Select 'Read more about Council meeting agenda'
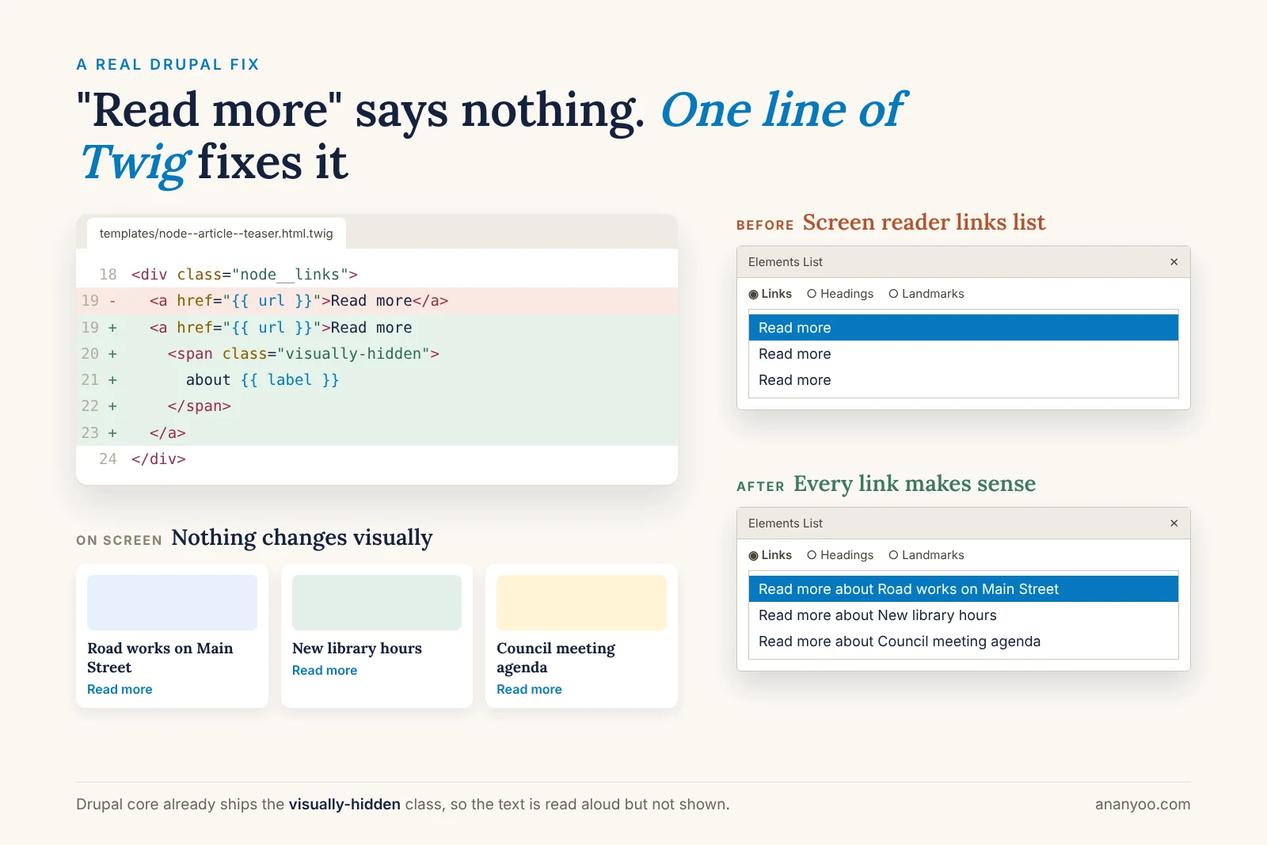 [x=964, y=641]
